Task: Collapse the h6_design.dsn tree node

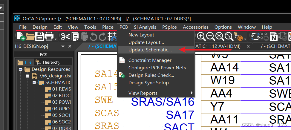Action: (27, 76)
